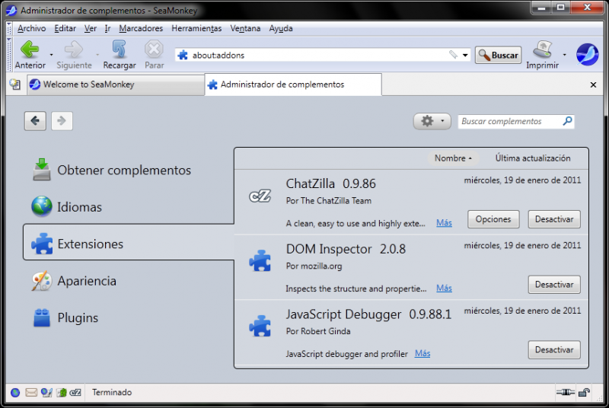Disable ChatZilla with Desactivar
Image resolution: width=609 pixels, height=408 pixels.
[554, 219]
